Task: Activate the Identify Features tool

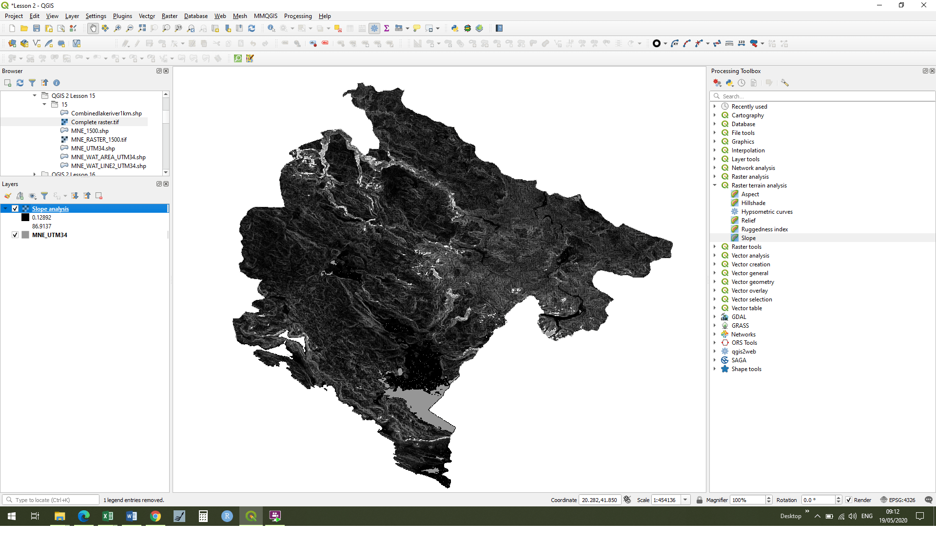Action: coord(271,28)
